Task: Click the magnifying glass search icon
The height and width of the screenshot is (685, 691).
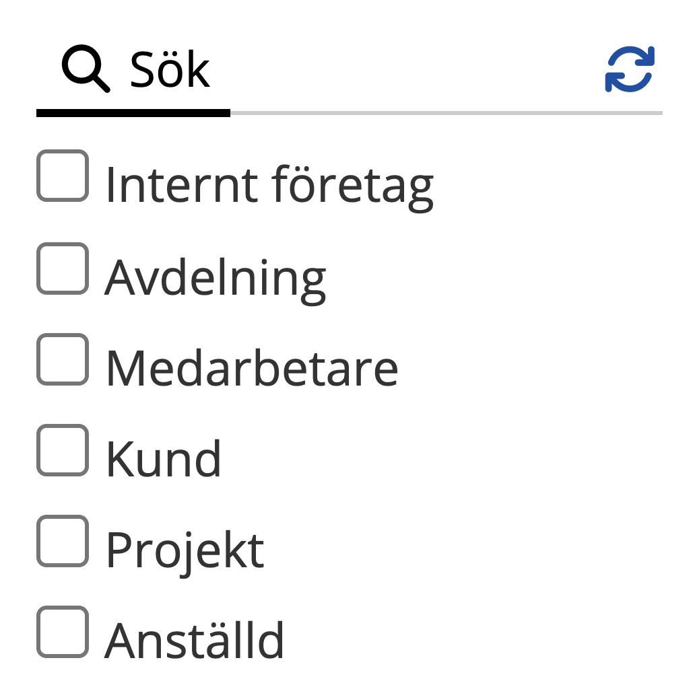Action: (x=86, y=69)
